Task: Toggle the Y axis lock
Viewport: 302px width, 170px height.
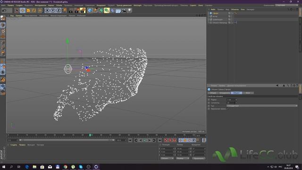Action: [52, 10]
